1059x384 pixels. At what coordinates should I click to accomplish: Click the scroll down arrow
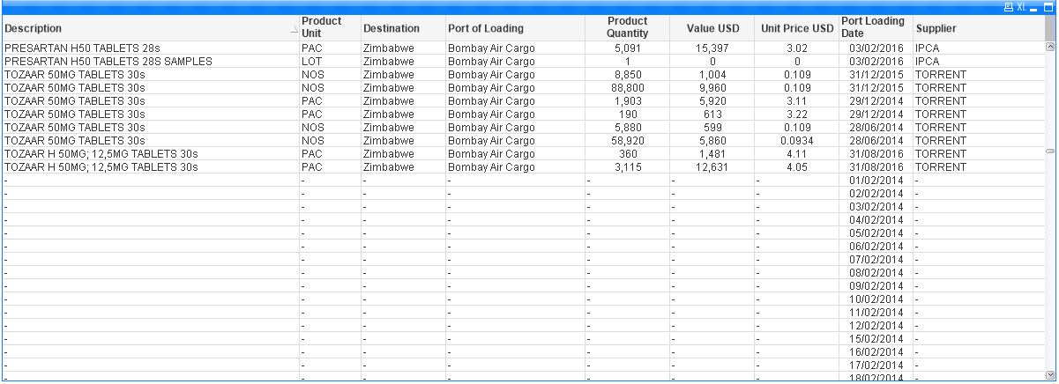coord(1050,374)
